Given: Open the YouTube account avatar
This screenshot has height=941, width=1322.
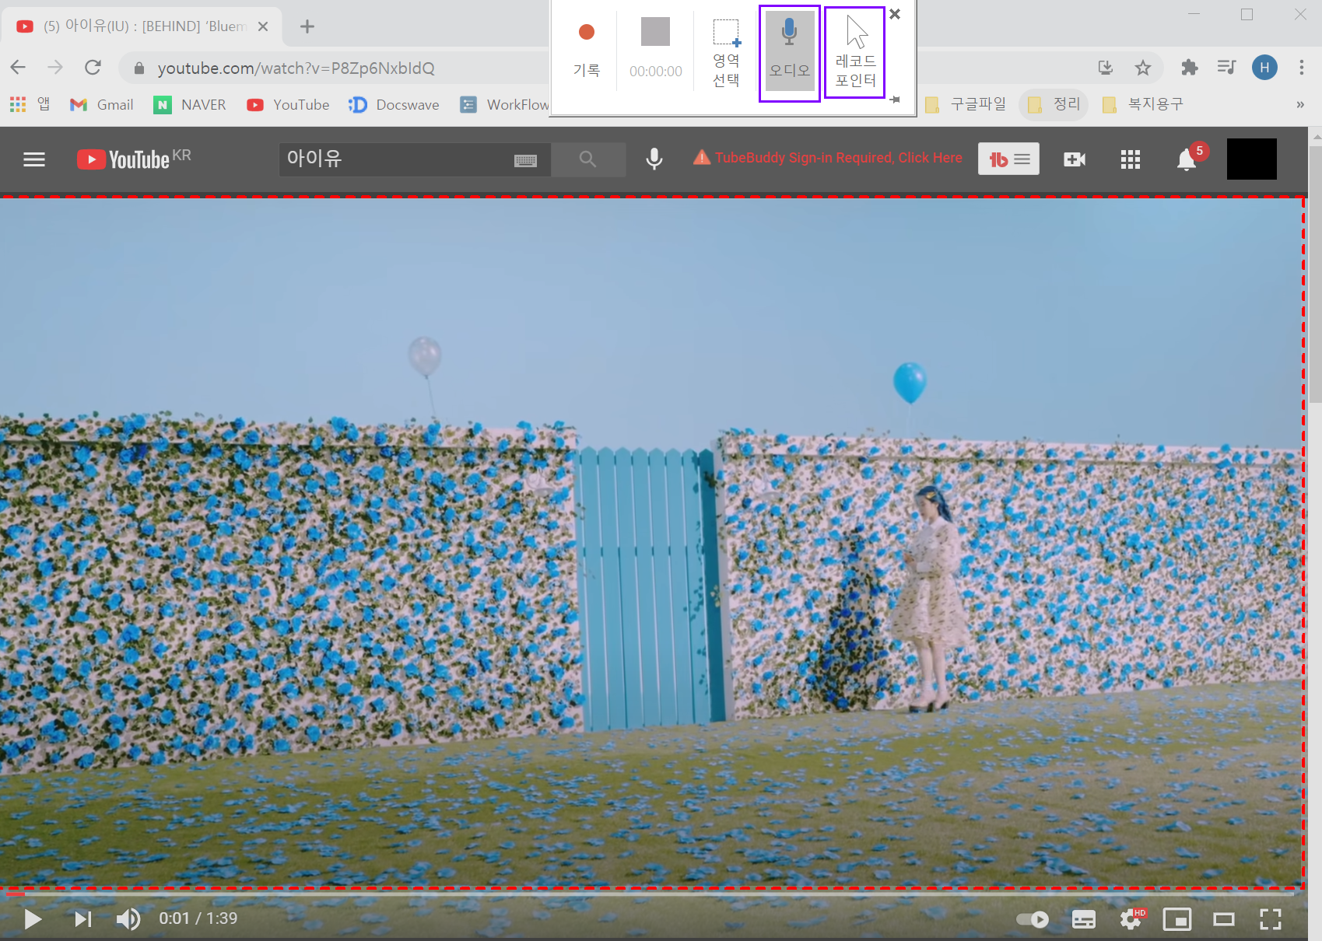Looking at the screenshot, I should coord(1252,159).
